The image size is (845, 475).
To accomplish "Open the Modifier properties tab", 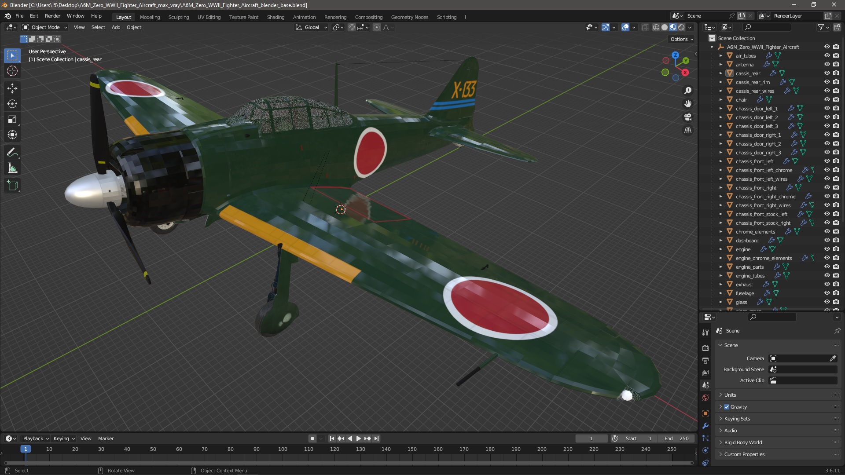I will (705, 426).
